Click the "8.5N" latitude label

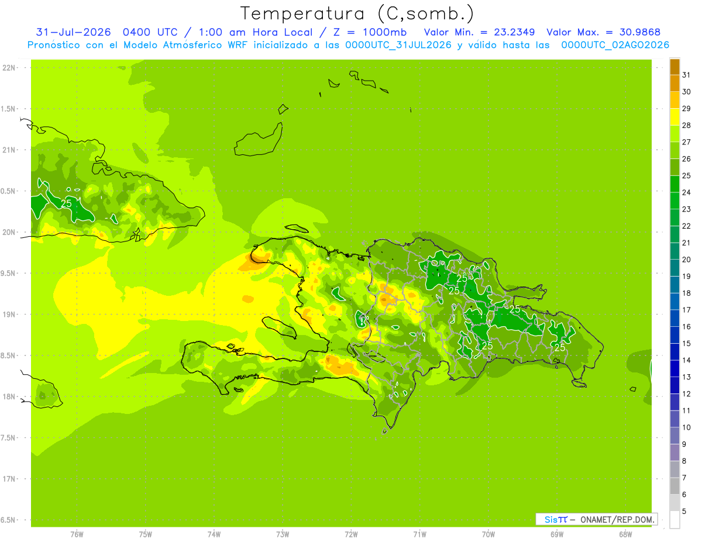tap(9, 355)
